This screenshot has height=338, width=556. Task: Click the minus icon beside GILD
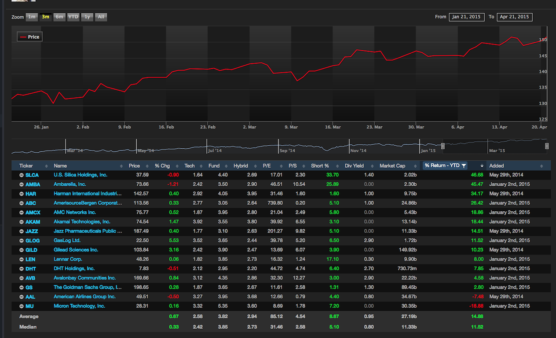(22, 250)
